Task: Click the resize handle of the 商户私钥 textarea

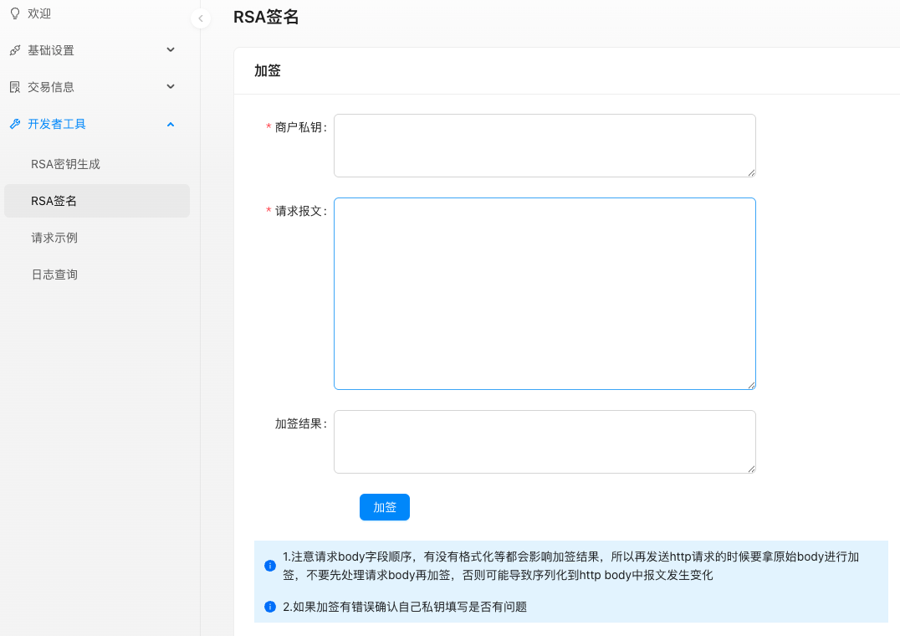Action: (x=751, y=172)
